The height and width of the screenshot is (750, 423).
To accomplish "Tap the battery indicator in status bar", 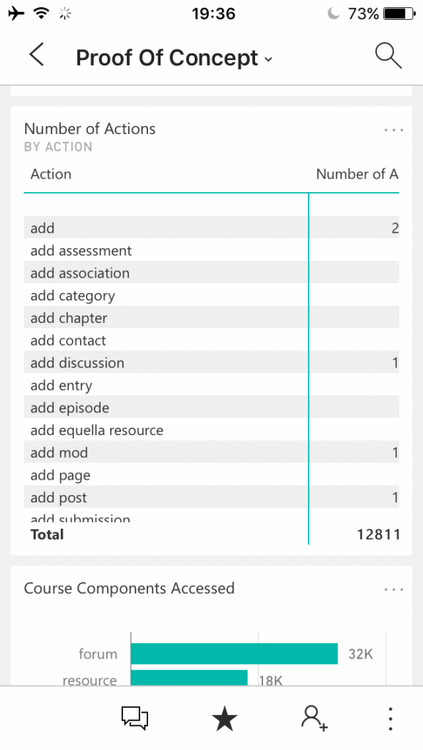I will point(400,13).
